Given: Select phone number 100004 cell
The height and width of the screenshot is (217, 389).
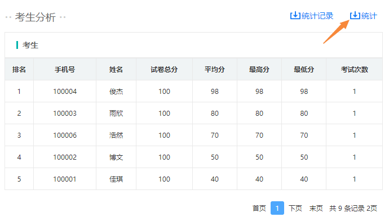Looking at the screenshot, I should tap(65, 92).
